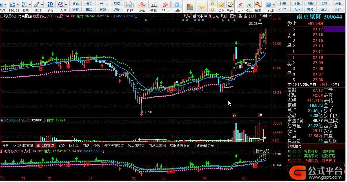Toggle 复权 price adjustment
Image resolution: width=347 pixels, height=182 pixels.
233,16
